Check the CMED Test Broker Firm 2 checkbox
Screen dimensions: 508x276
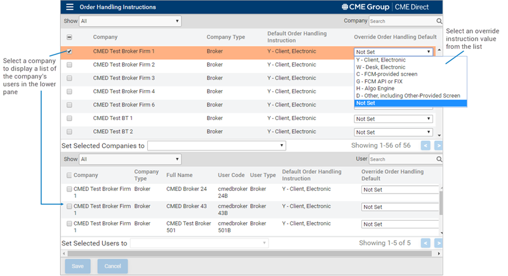click(69, 65)
